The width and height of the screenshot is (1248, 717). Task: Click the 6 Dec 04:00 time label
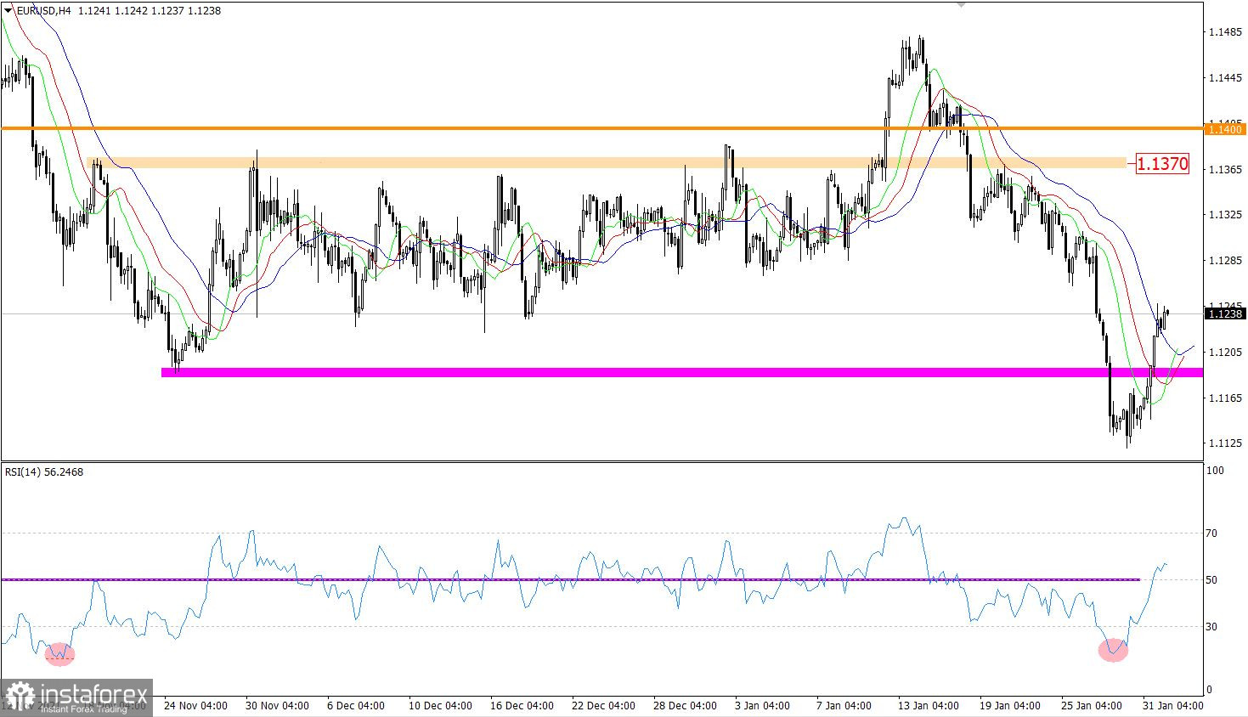click(x=357, y=706)
